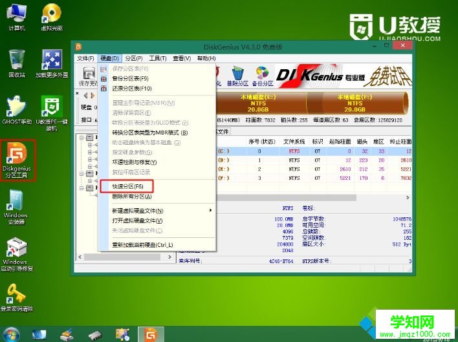Click the 磁头 column header
458x342 pixels.
[362, 142]
